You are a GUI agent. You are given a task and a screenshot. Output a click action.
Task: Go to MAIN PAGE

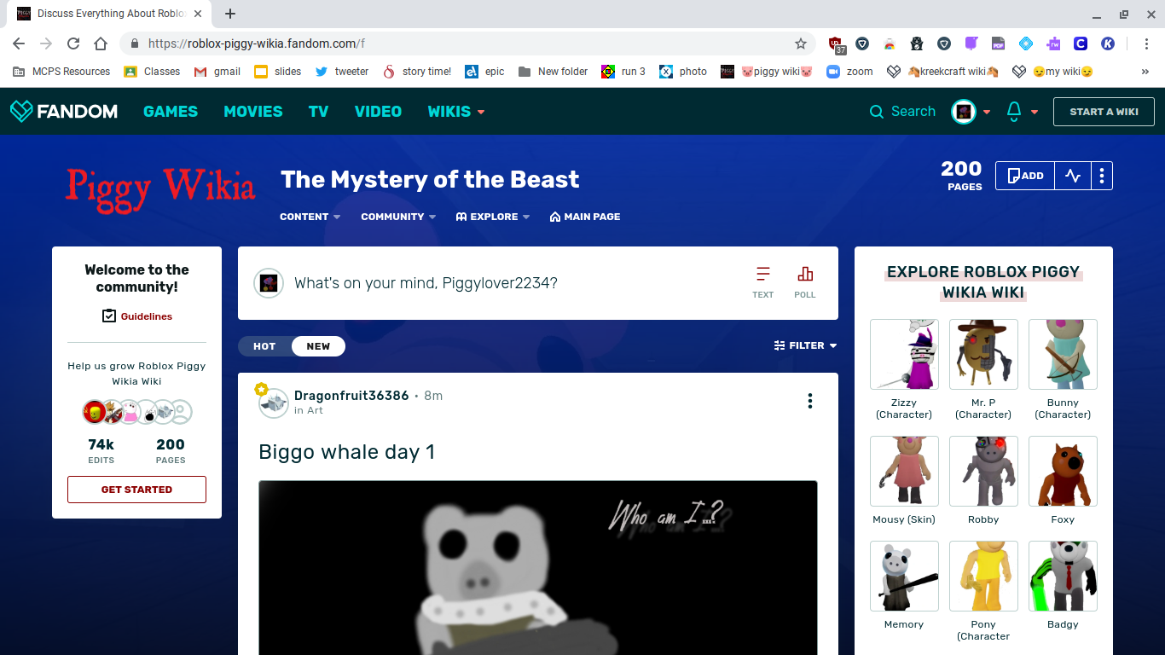tap(585, 217)
